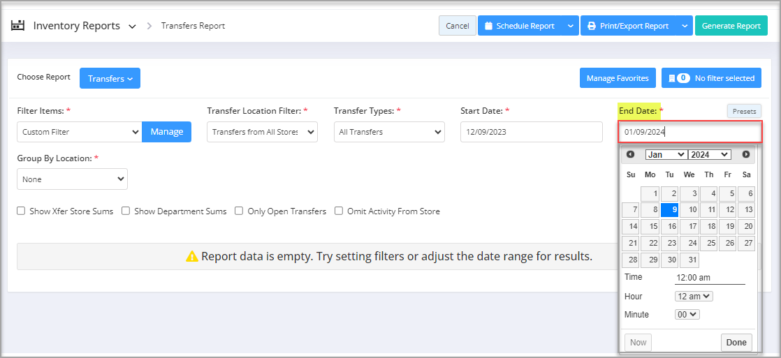This screenshot has height=358, width=781.
Task: Check Only Open Transfers option
Action: 239,211
